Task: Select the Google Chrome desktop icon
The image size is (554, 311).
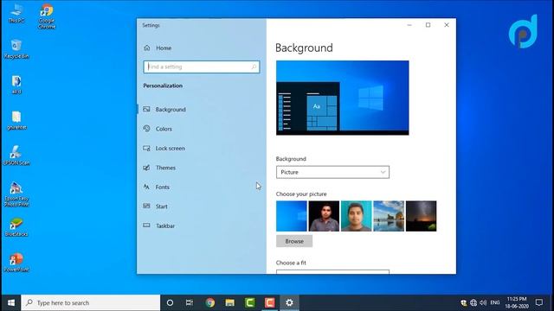Action: click(47, 16)
